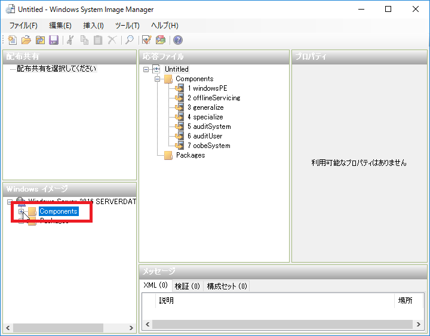Select the Untitled answer file label
Image resolution: width=430 pixels, height=336 pixels.
(x=177, y=69)
